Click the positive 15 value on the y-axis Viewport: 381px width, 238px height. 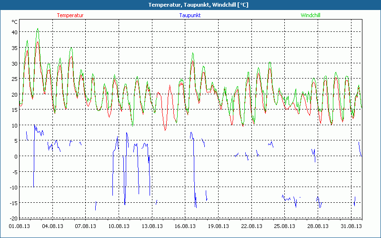(14, 110)
